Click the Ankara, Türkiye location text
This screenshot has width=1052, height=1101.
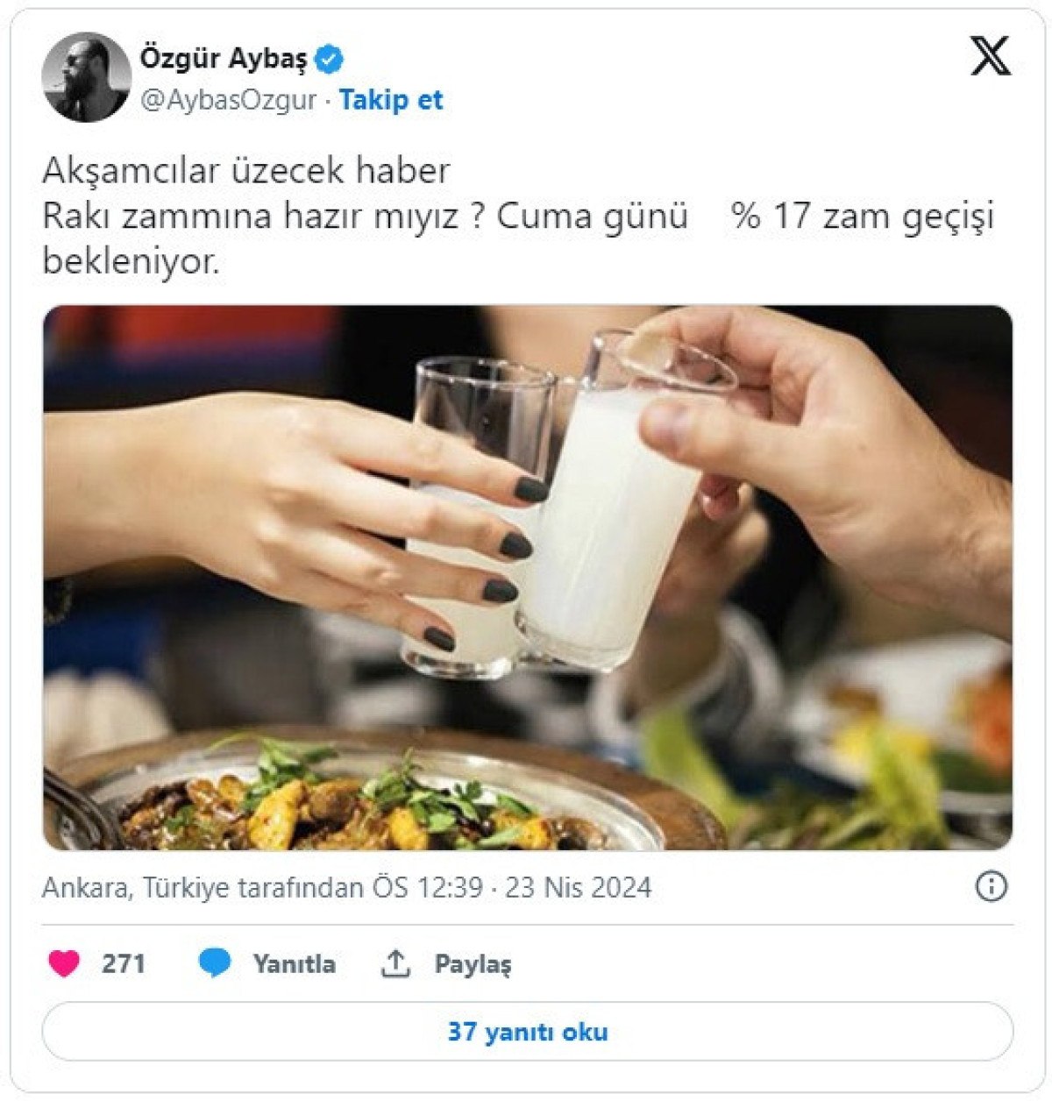tap(133, 887)
